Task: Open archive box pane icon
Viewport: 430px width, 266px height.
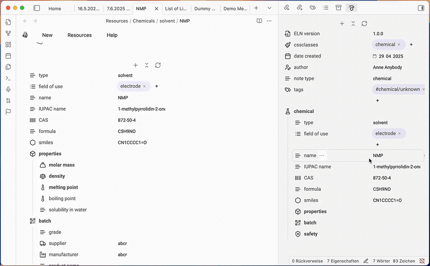Action: pyautogui.click(x=338, y=8)
